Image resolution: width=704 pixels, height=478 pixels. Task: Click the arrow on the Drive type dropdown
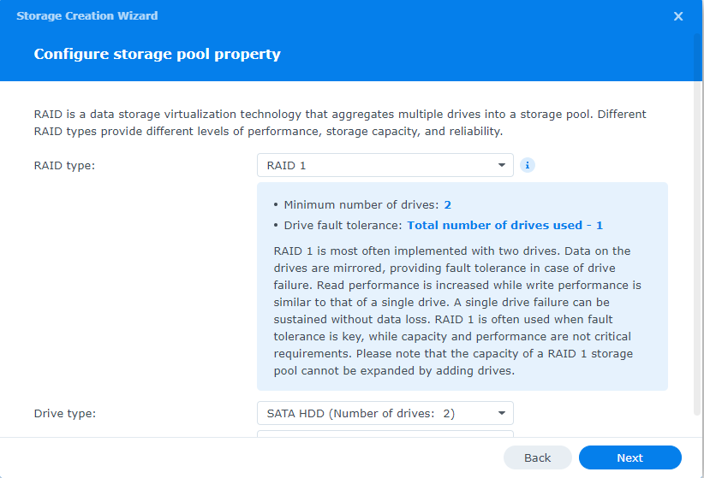tap(501, 413)
